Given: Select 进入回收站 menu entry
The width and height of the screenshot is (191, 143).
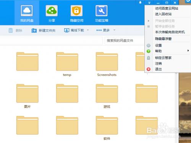Looking at the screenshot, I should [x=163, y=14].
